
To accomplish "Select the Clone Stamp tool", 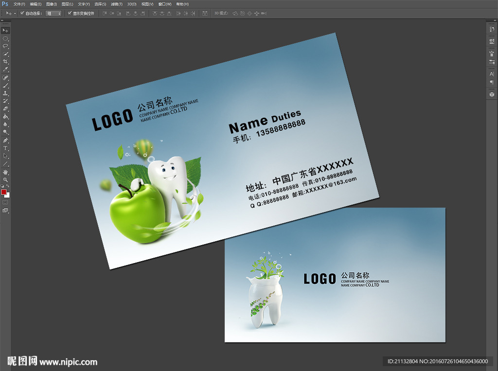I will pos(5,93).
